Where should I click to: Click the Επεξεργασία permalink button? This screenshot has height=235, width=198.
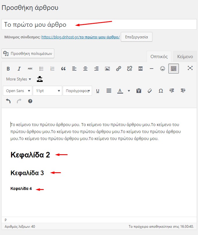point(136,37)
